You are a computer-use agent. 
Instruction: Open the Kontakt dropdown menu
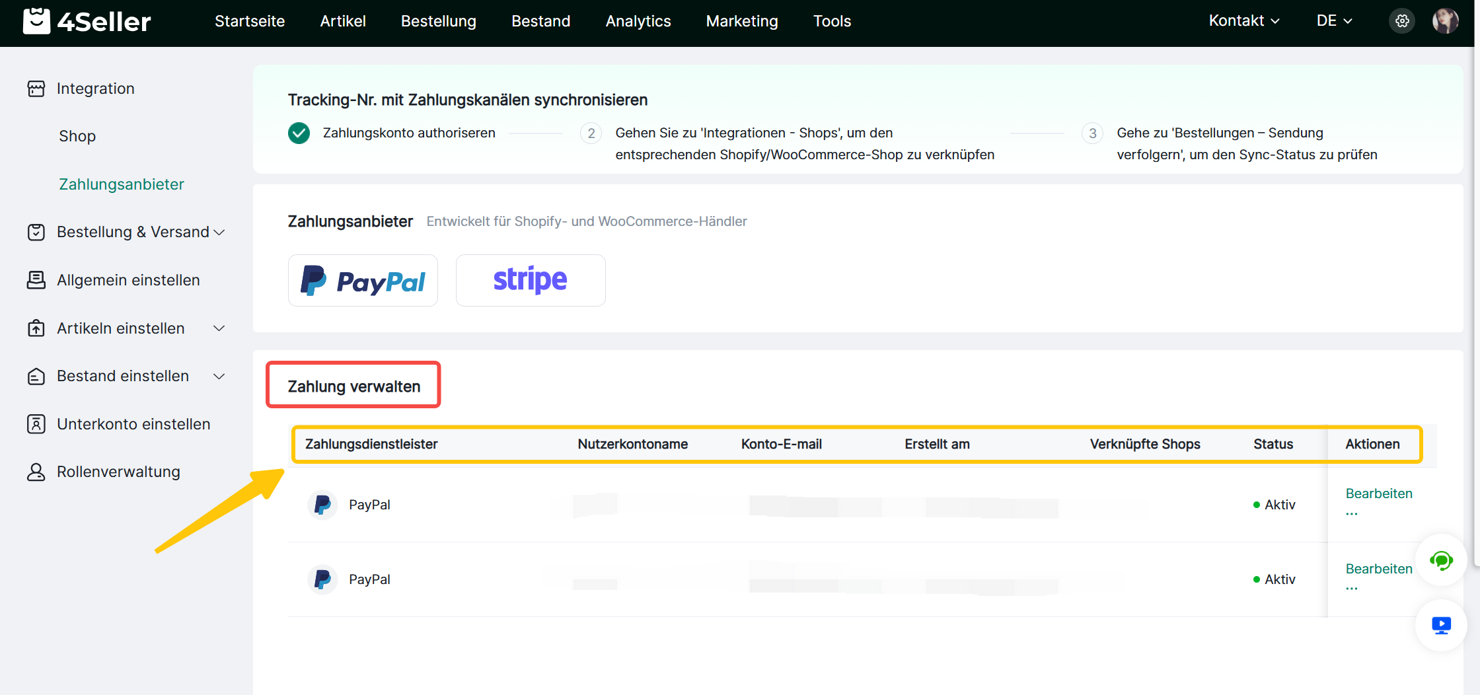click(x=1243, y=21)
